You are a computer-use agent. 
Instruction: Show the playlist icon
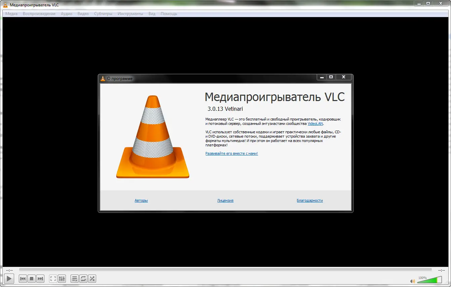[x=74, y=279]
